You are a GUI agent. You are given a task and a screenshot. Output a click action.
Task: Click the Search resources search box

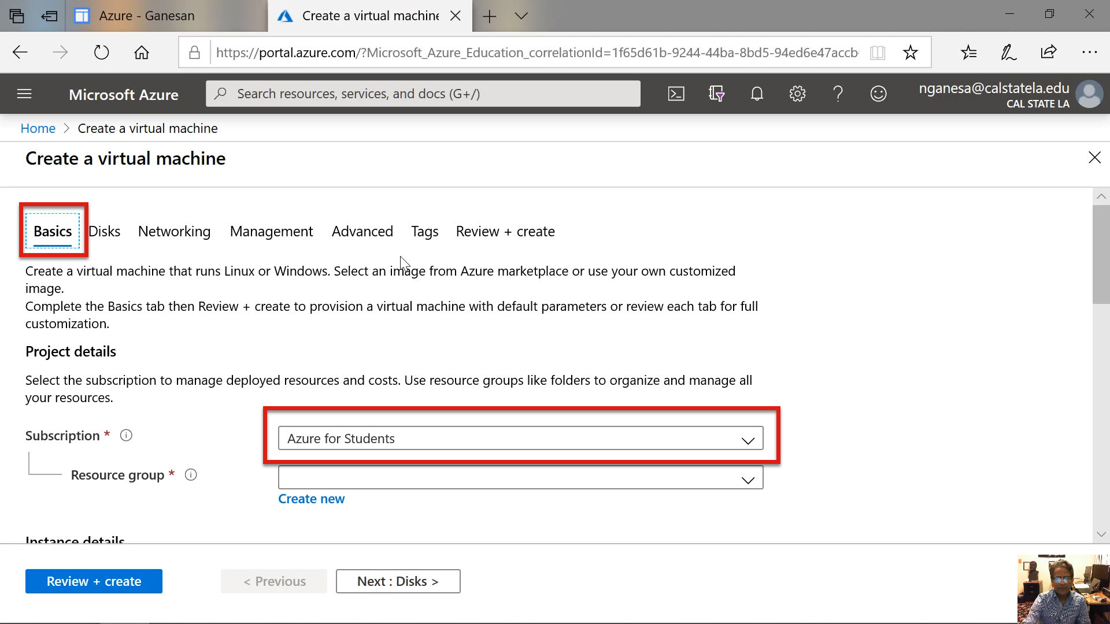pos(423,94)
